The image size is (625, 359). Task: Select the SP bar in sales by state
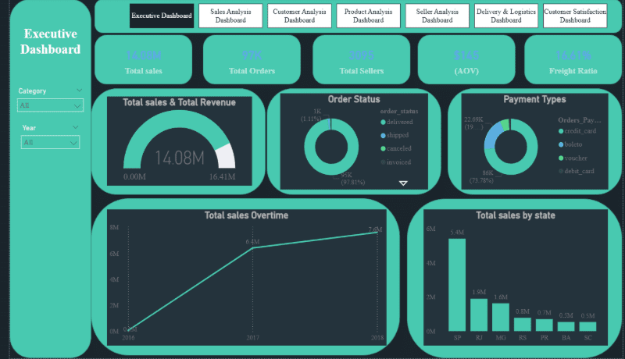point(457,285)
